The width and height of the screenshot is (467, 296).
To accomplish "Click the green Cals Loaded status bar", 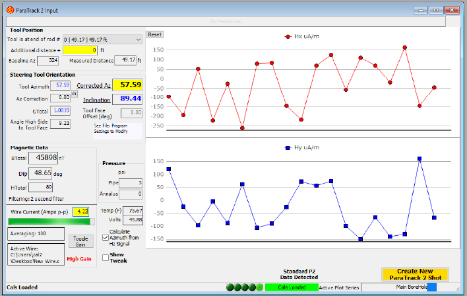I will (x=290, y=287).
